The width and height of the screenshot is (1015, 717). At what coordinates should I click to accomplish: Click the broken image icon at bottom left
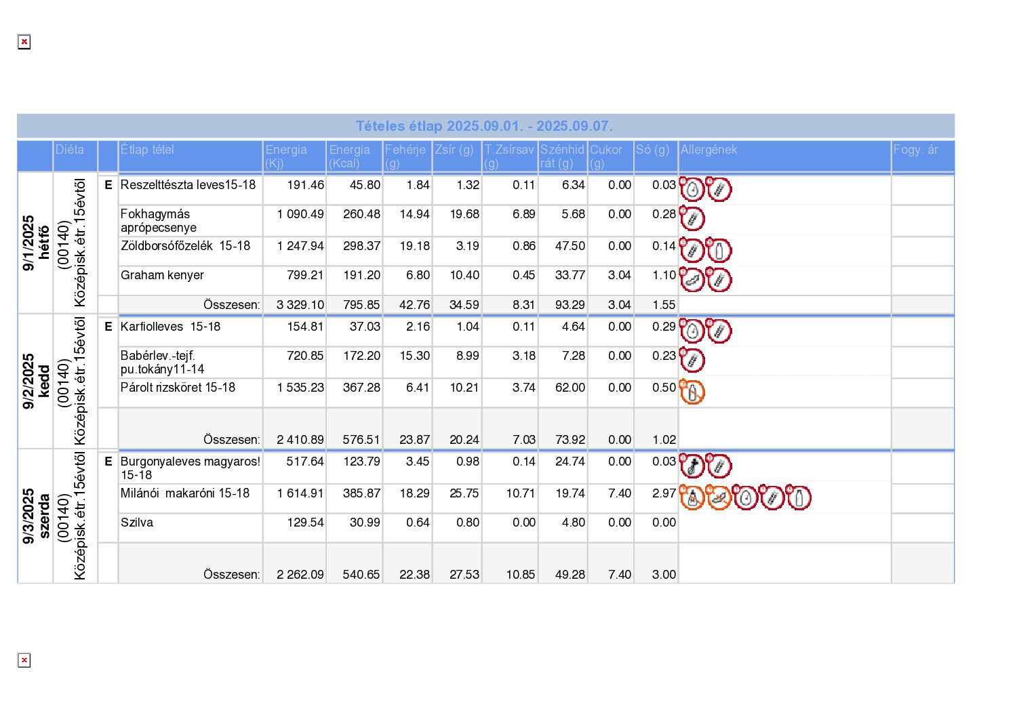[x=24, y=660]
